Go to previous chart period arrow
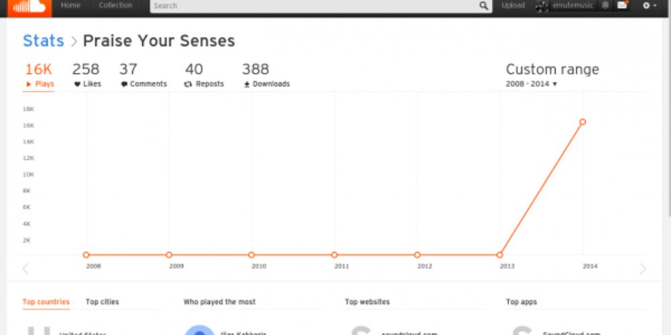Screen dimensions: 671x335 (25, 269)
